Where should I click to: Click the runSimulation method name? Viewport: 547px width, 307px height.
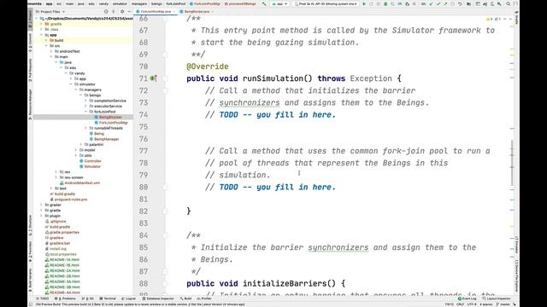coord(273,78)
